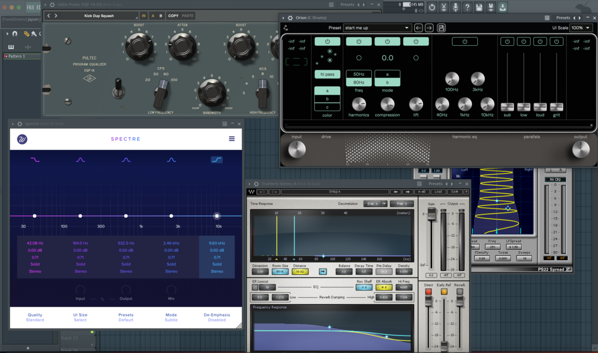
Task: Toggle Orion hi pass section power button
Action: point(327,41)
